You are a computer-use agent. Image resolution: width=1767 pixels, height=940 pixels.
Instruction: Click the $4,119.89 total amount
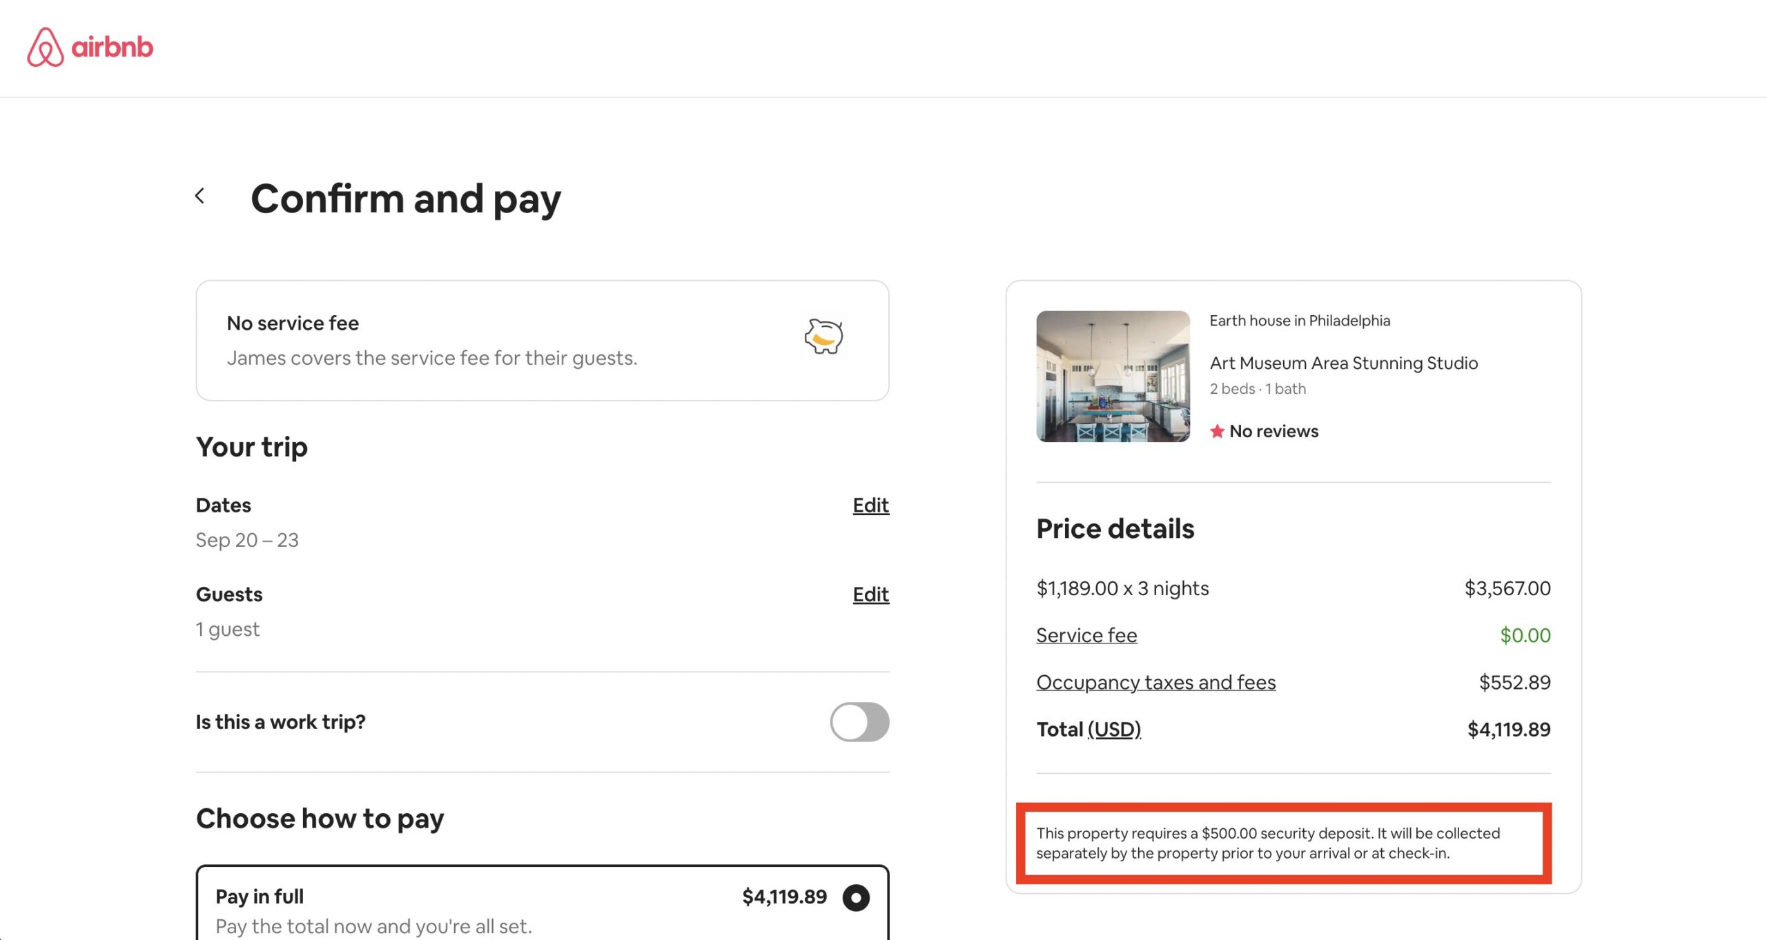tap(1508, 729)
